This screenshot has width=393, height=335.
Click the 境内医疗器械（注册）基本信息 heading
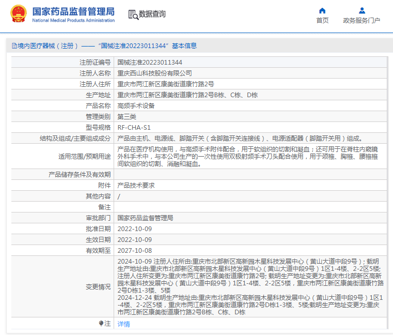[107, 45]
